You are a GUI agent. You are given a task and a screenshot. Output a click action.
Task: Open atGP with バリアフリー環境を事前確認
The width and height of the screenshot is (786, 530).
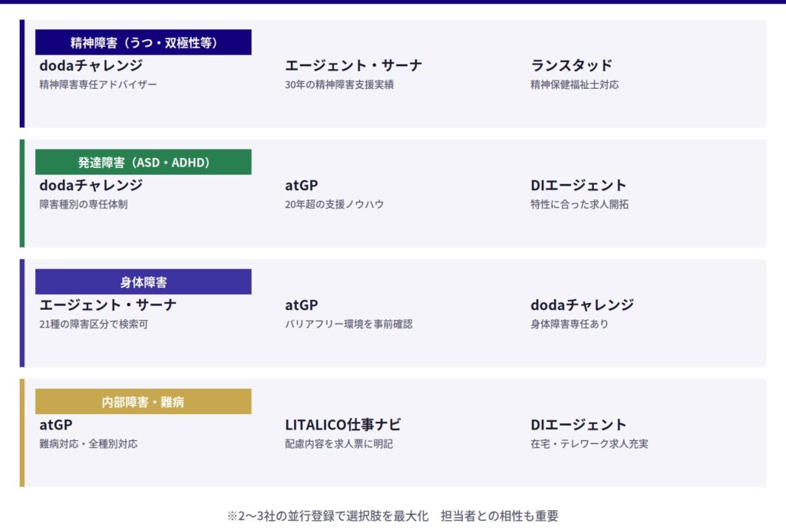click(301, 305)
